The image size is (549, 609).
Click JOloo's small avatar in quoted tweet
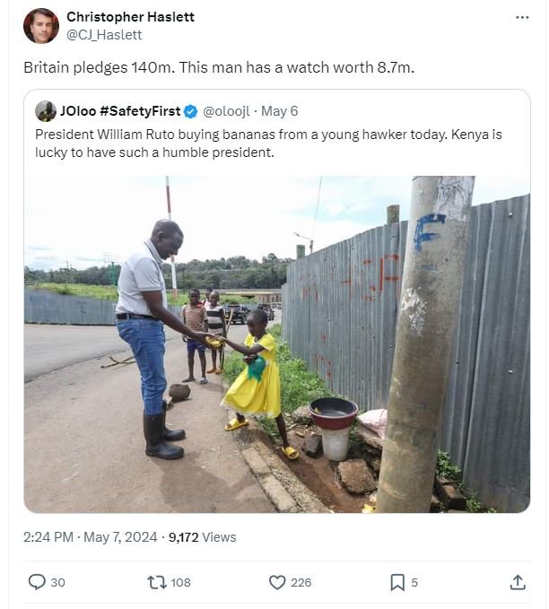click(x=46, y=111)
